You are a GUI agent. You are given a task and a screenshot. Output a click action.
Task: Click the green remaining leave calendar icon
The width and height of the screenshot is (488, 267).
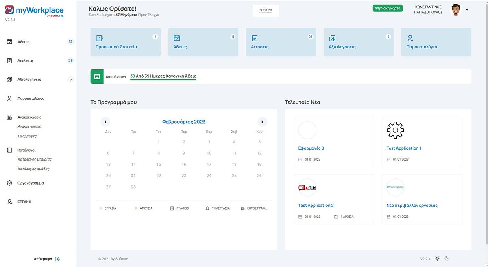click(97, 76)
